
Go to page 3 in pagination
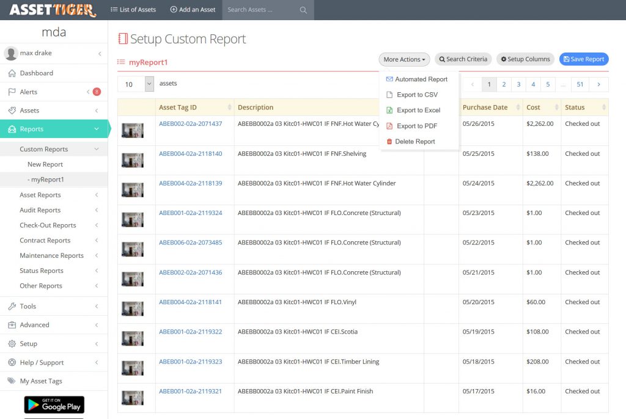518,84
